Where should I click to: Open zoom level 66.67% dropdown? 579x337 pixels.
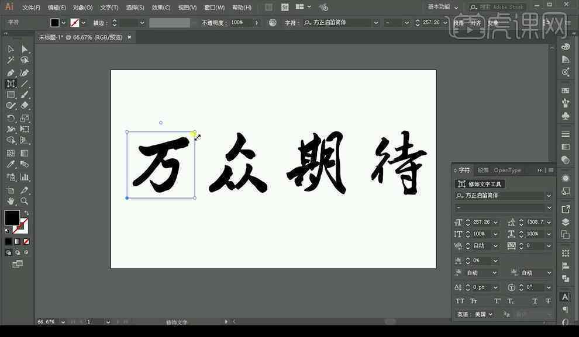[x=63, y=322]
